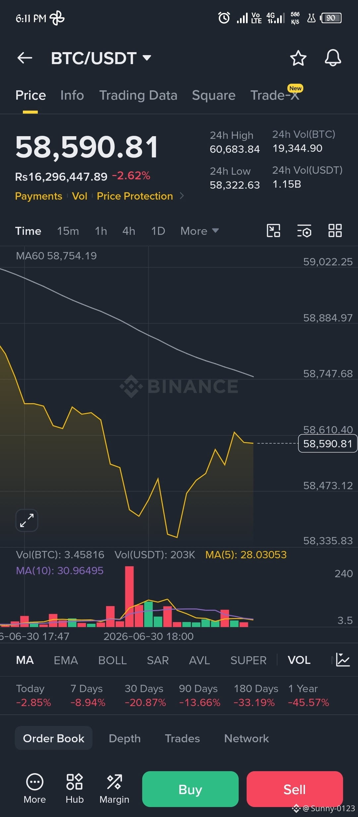The width and height of the screenshot is (358, 817).
Task: Tap the 7 Days -8.94% change
Action: point(88,695)
